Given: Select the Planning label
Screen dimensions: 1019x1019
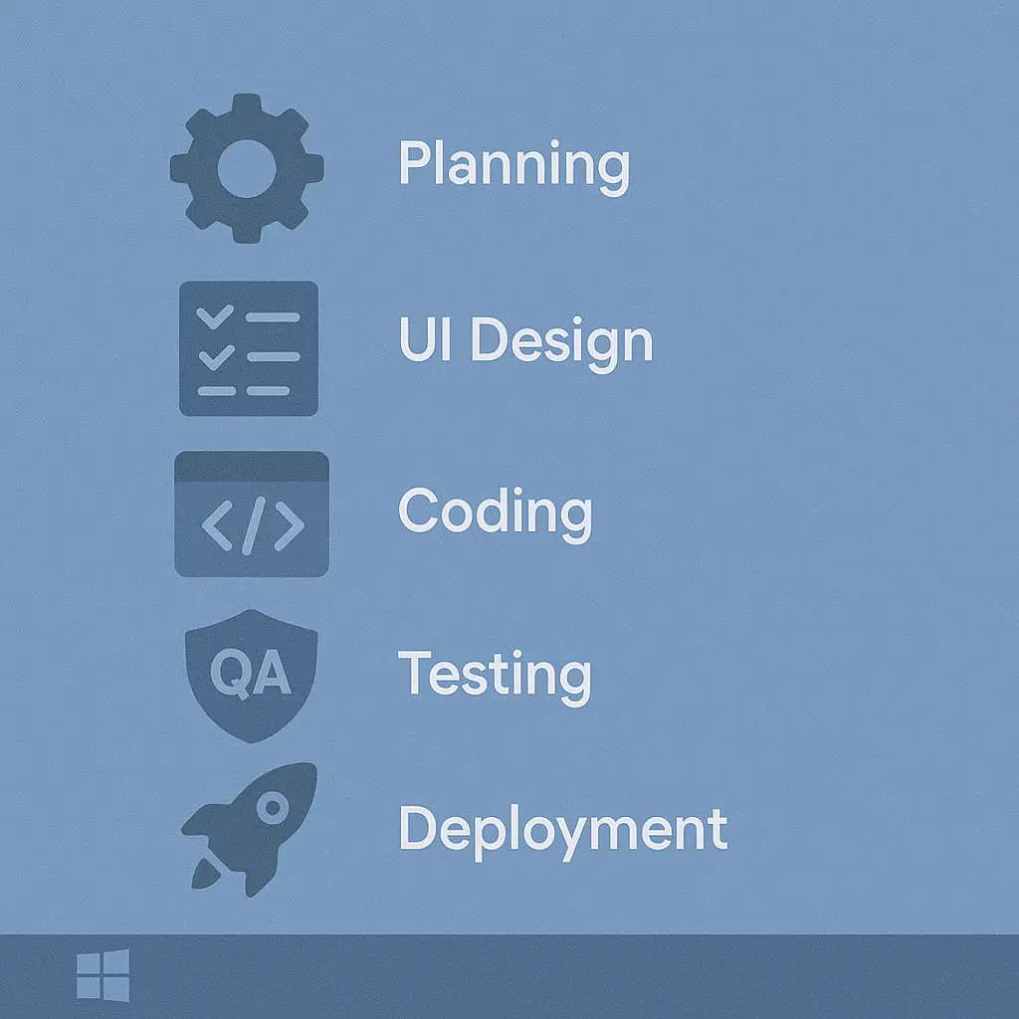Looking at the screenshot, I should 513,164.
